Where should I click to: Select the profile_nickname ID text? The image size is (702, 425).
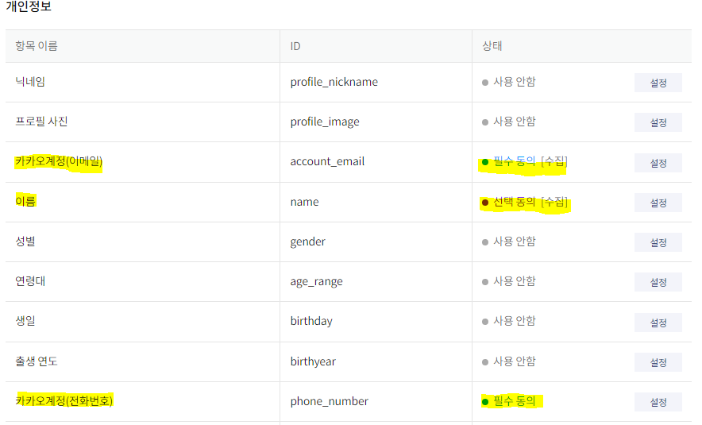tap(334, 82)
